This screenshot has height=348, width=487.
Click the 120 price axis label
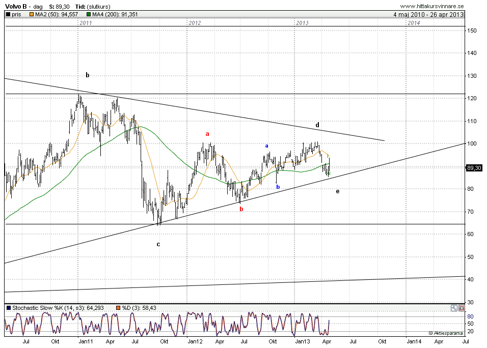pyautogui.click(x=472, y=98)
